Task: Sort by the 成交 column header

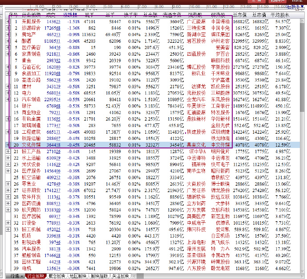Action: click(x=51, y=15)
